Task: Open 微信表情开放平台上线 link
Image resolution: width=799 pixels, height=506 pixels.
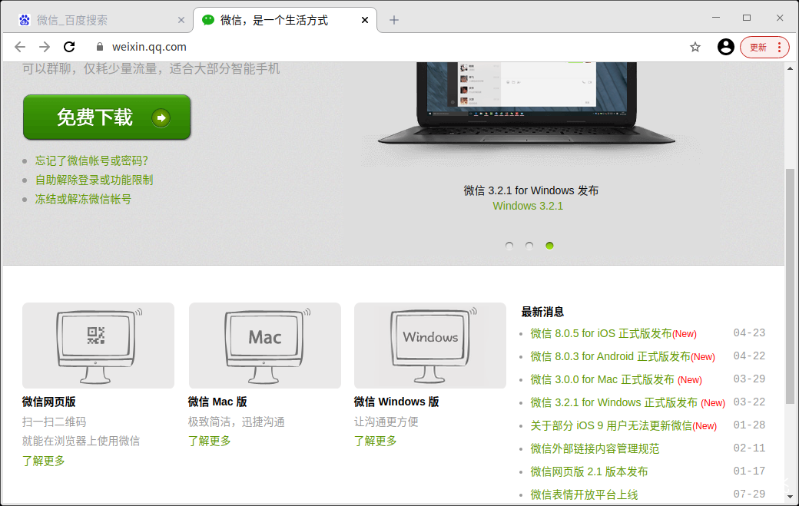Action: point(584,494)
